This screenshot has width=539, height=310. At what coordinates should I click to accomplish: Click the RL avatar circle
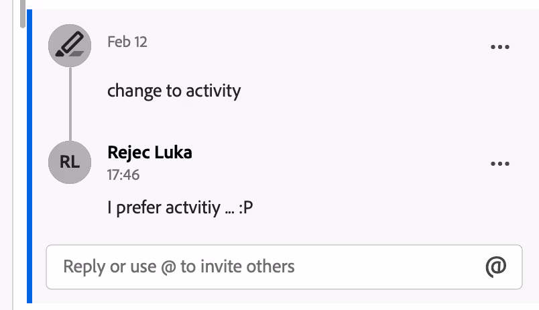pyautogui.click(x=70, y=162)
